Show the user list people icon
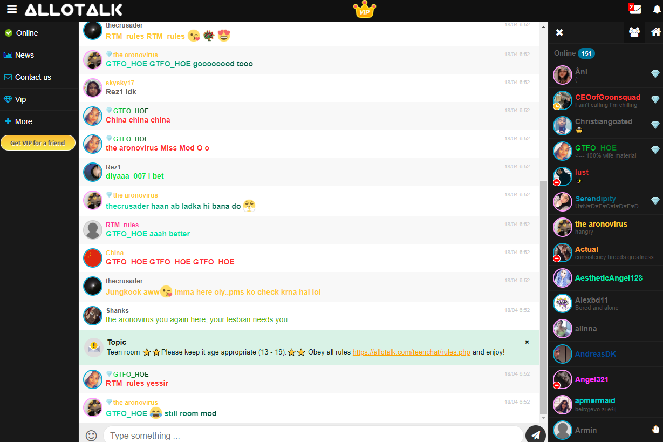This screenshot has width=663, height=442. click(634, 32)
